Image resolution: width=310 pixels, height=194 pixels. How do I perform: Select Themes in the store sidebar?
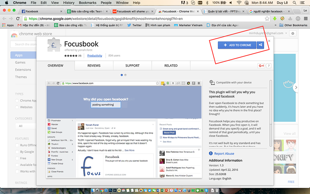21,77
